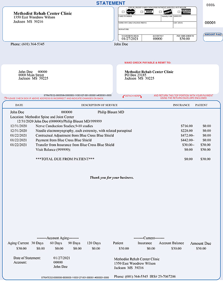Click the Account Balance $30.00 value
Screen dimensions: 223x282
click(x=176, y=249)
